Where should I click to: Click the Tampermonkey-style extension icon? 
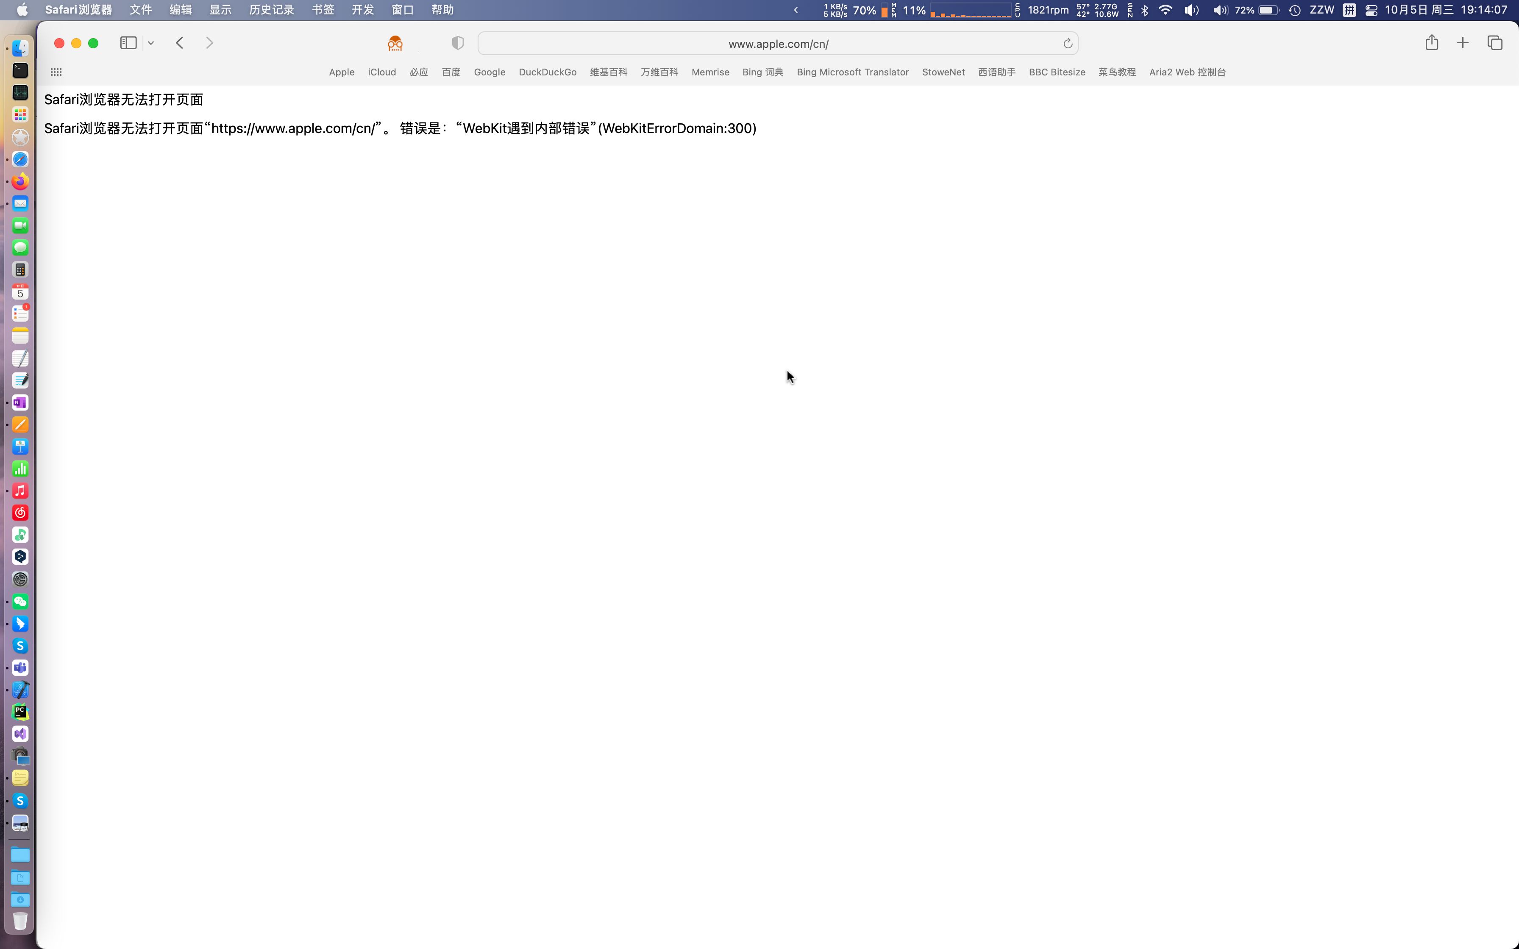395,43
